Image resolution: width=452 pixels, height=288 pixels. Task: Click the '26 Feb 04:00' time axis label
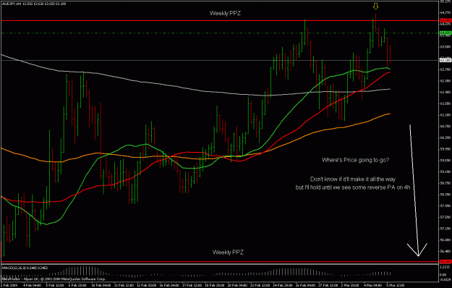(x=305, y=285)
